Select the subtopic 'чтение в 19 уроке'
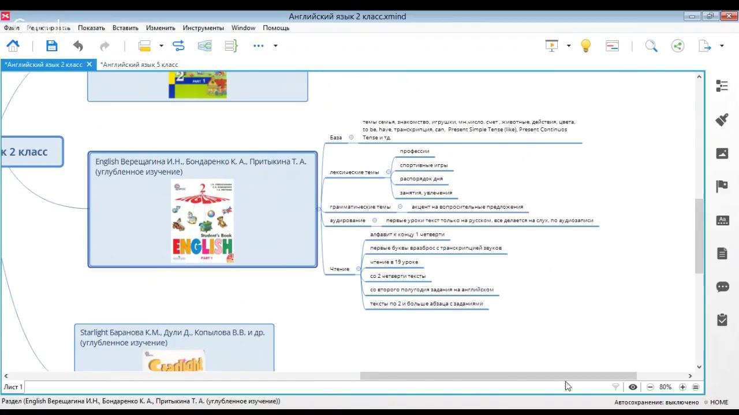The width and height of the screenshot is (739, 415). (x=394, y=262)
